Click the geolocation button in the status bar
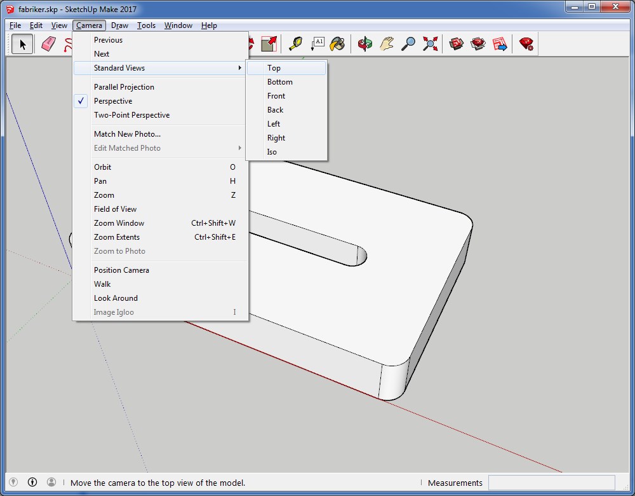635x496 pixels. pos(13,483)
